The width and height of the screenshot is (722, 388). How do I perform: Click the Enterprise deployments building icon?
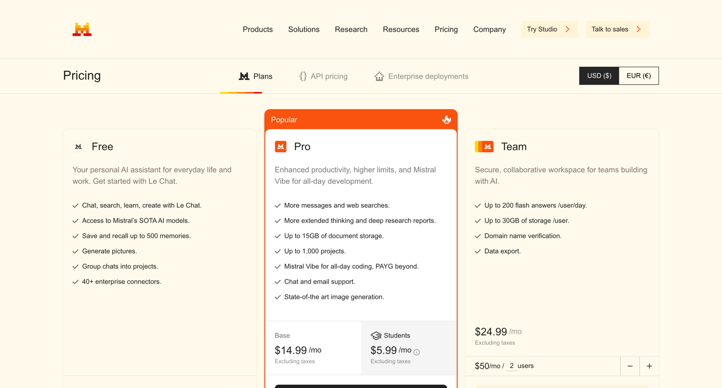pos(379,76)
